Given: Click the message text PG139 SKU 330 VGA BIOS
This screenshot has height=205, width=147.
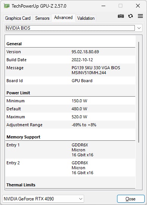Looking at the screenshot, I should 96,68.
